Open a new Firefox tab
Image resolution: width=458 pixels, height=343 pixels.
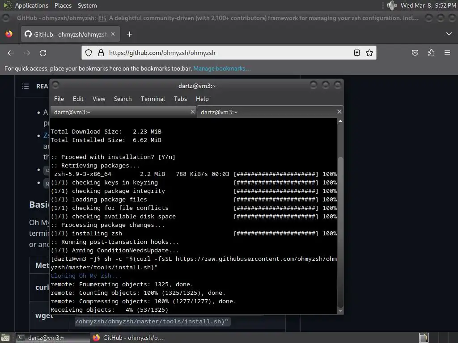point(129,34)
